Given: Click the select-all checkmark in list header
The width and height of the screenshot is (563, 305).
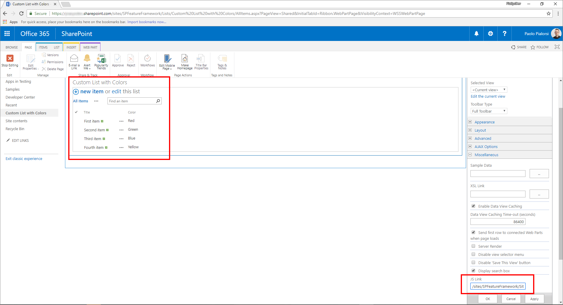Looking at the screenshot, I should coord(76,112).
